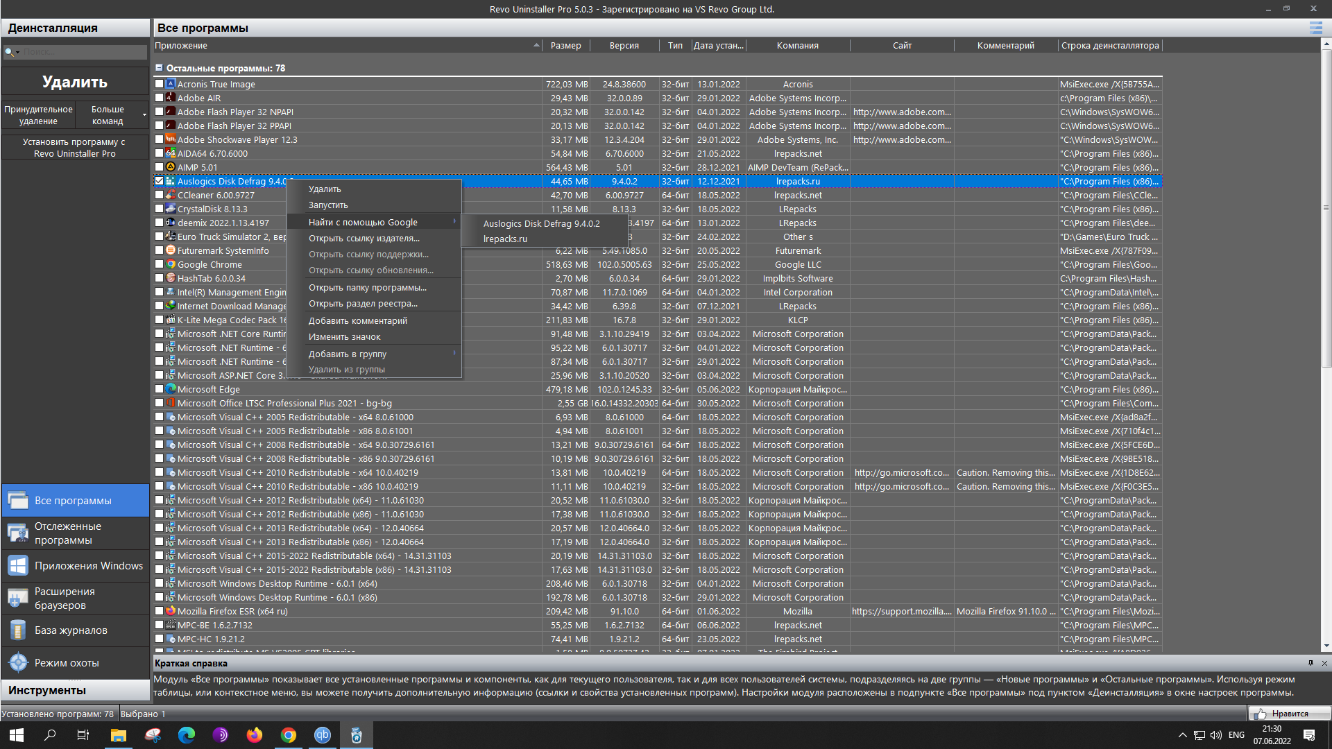Untick the Auslogics Disk Defrag checkbox
Viewport: 1332px width, 749px height.
(159, 181)
